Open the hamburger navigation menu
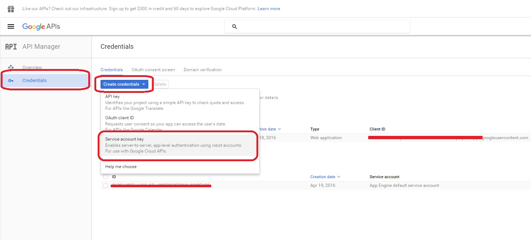Viewport: 531px width, 240px height. [x=11, y=26]
